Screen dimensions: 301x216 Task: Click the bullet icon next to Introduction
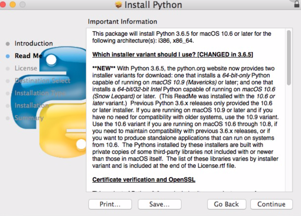tap(7, 43)
